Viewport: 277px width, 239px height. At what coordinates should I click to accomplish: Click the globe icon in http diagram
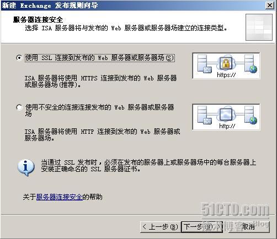coord(253,121)
